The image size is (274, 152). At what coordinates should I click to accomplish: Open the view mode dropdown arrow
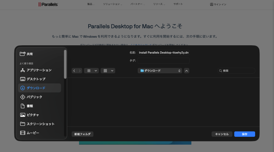(x=96, y=71)
